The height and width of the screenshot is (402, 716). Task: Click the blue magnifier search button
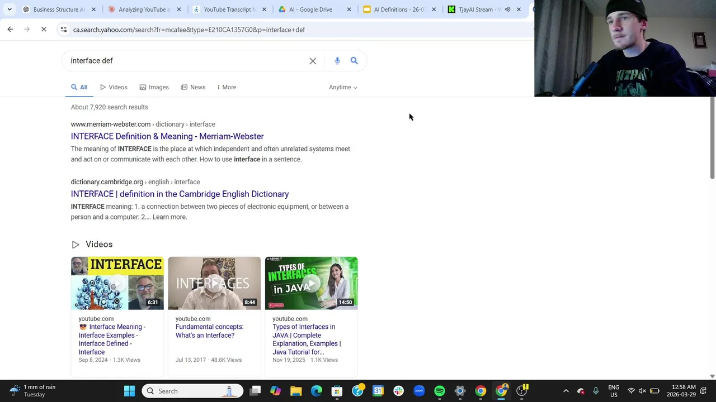click(x=354, y=60)
